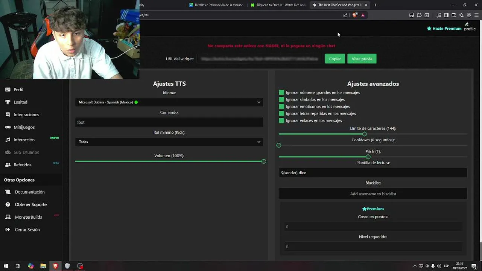The image size is (482, 271).
Task: Click the music note media control icon
Action: click(439, 15)
